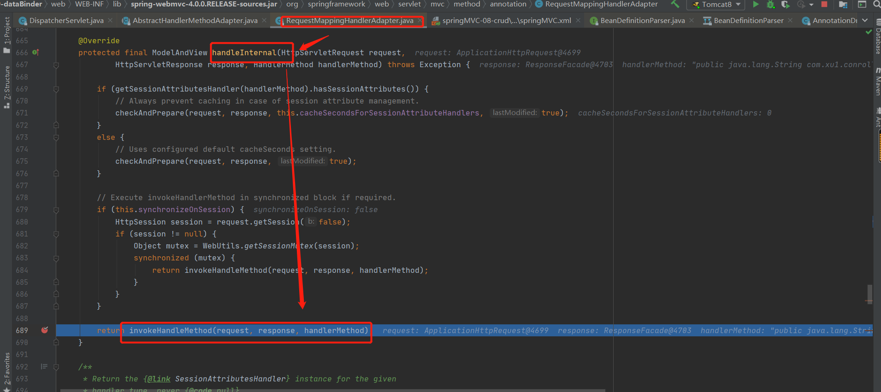Open the Ant tool window

pos(877,117)
